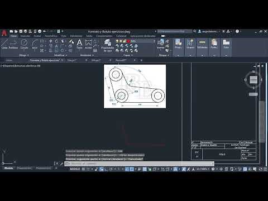The height and width of the screenshot is (201, 268).
Task: Select the Rotate modify tool
Action: click(56, 41)
